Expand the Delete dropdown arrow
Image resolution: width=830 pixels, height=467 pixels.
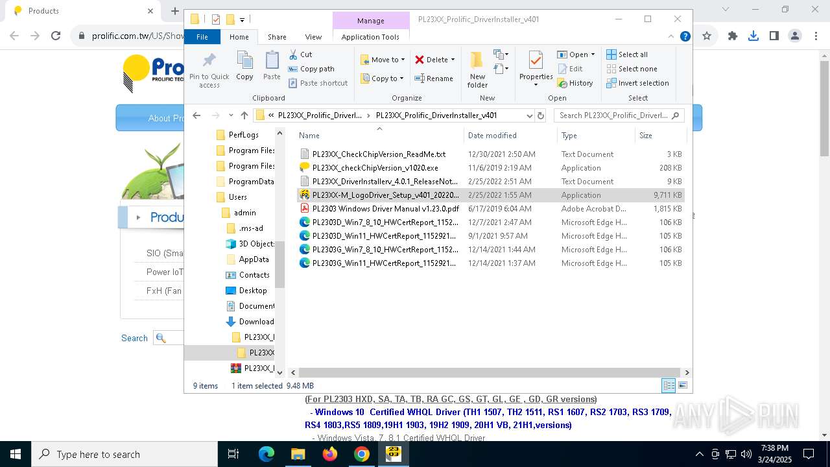[453, 60]
